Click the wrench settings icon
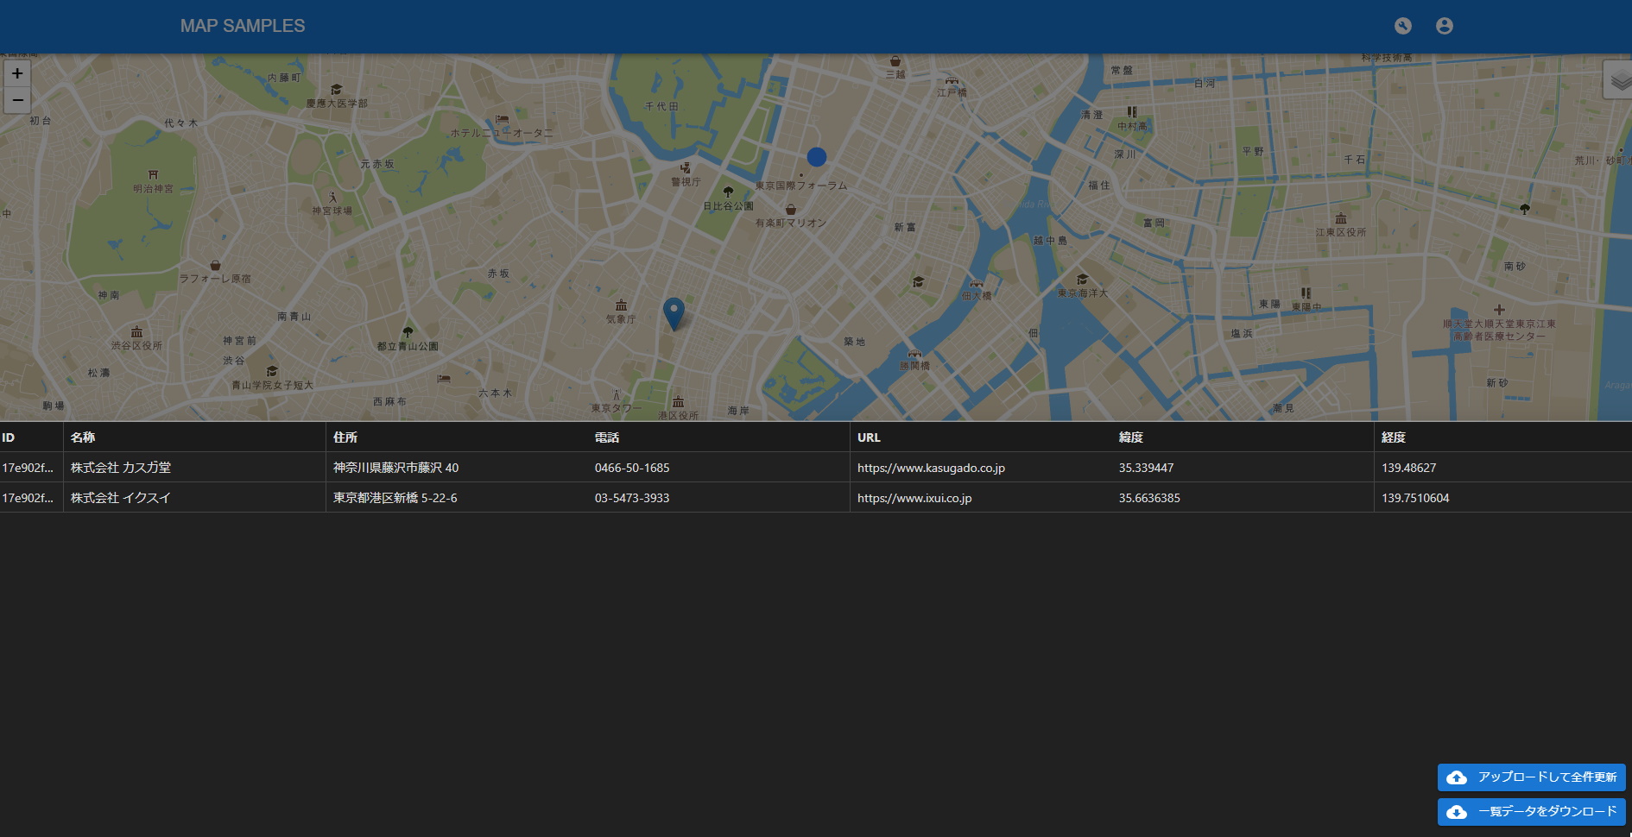This screenshot has width=1632, height=837. 1403,26
